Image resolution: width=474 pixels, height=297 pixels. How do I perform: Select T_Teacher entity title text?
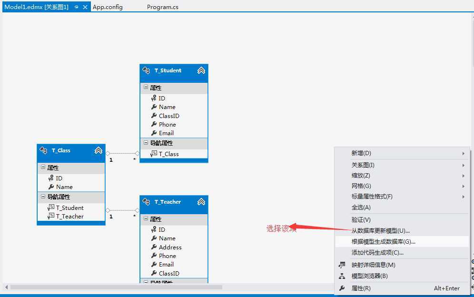pos(168,202)
